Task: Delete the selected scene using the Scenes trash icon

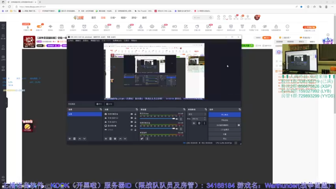Action: click(74, 139)
